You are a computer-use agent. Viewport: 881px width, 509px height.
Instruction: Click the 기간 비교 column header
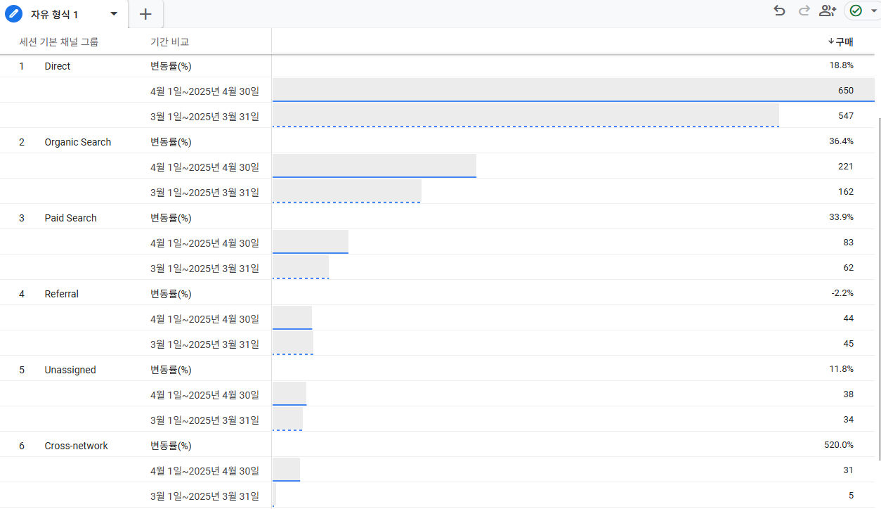pos(169,41)
